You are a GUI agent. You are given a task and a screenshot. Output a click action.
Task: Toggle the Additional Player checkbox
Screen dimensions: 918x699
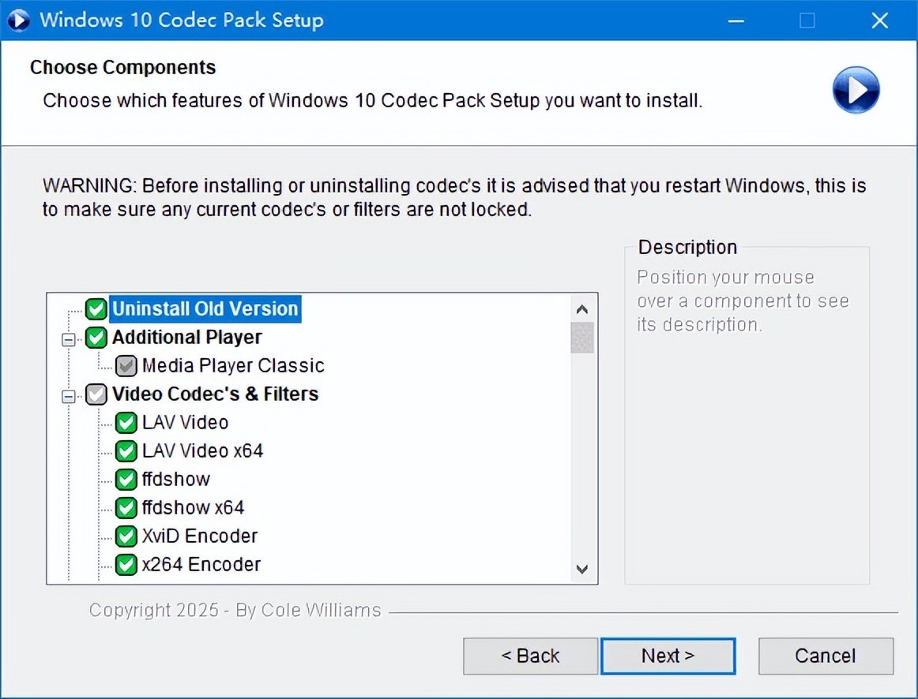point(96,338)
